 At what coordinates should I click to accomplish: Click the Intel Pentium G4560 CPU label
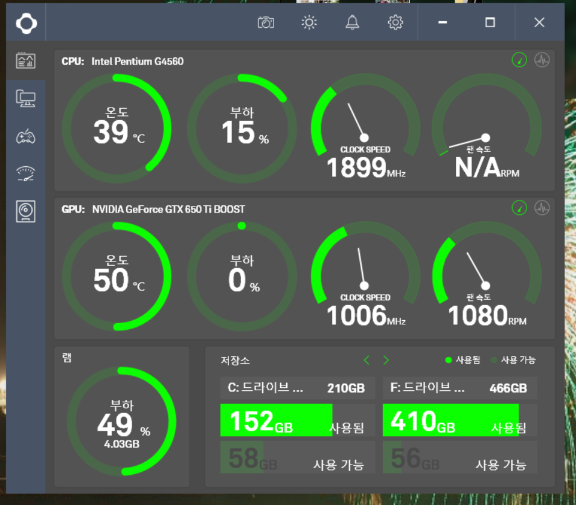click(138, 62)
